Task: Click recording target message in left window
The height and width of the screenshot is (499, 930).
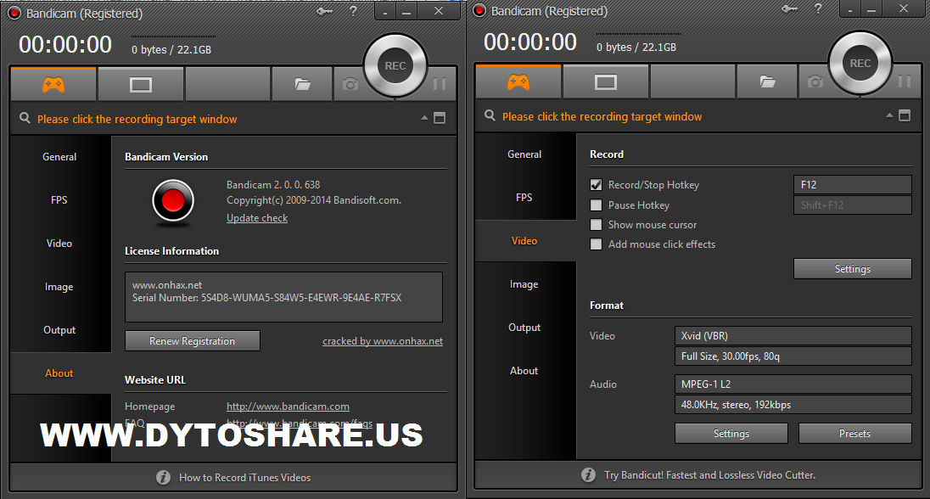Action: (137, 120)
